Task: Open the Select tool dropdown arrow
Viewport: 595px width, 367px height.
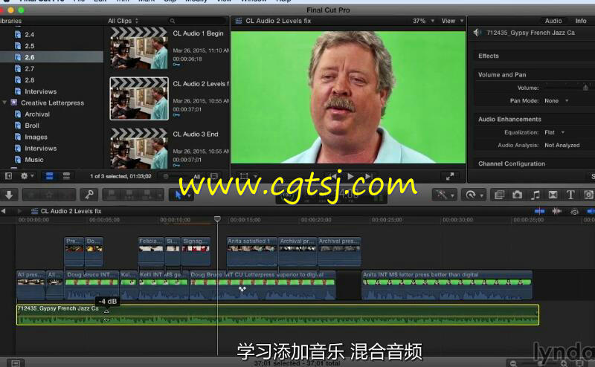Action: pyautogui.click(x=188, y=195)
